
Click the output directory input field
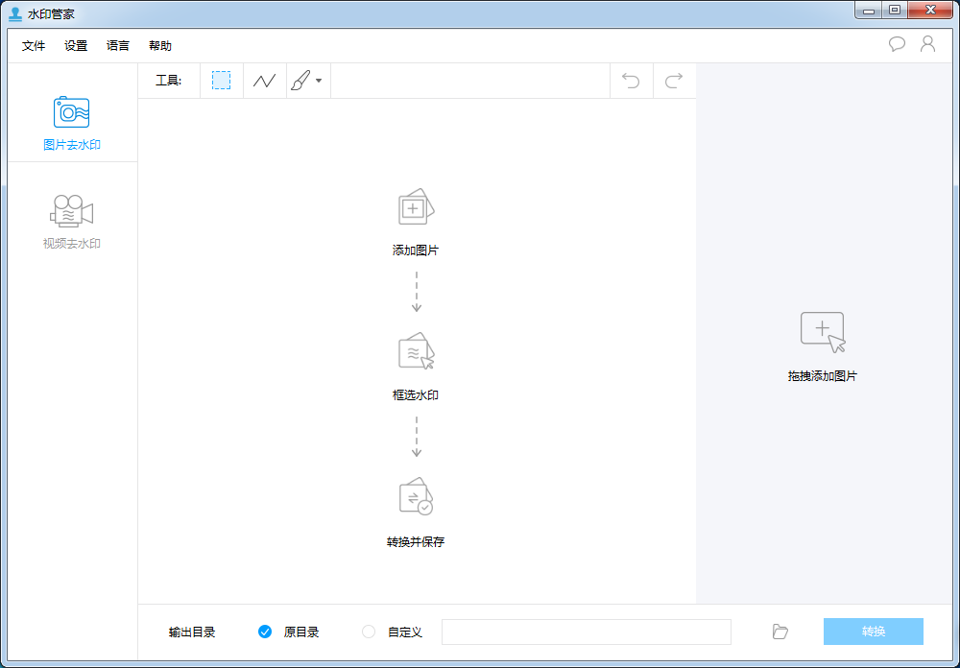tap(586, 632)
